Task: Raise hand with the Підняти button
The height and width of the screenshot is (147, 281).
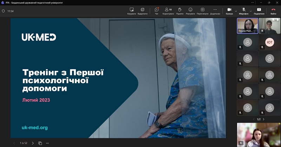Action: click(x=179, y=11)
